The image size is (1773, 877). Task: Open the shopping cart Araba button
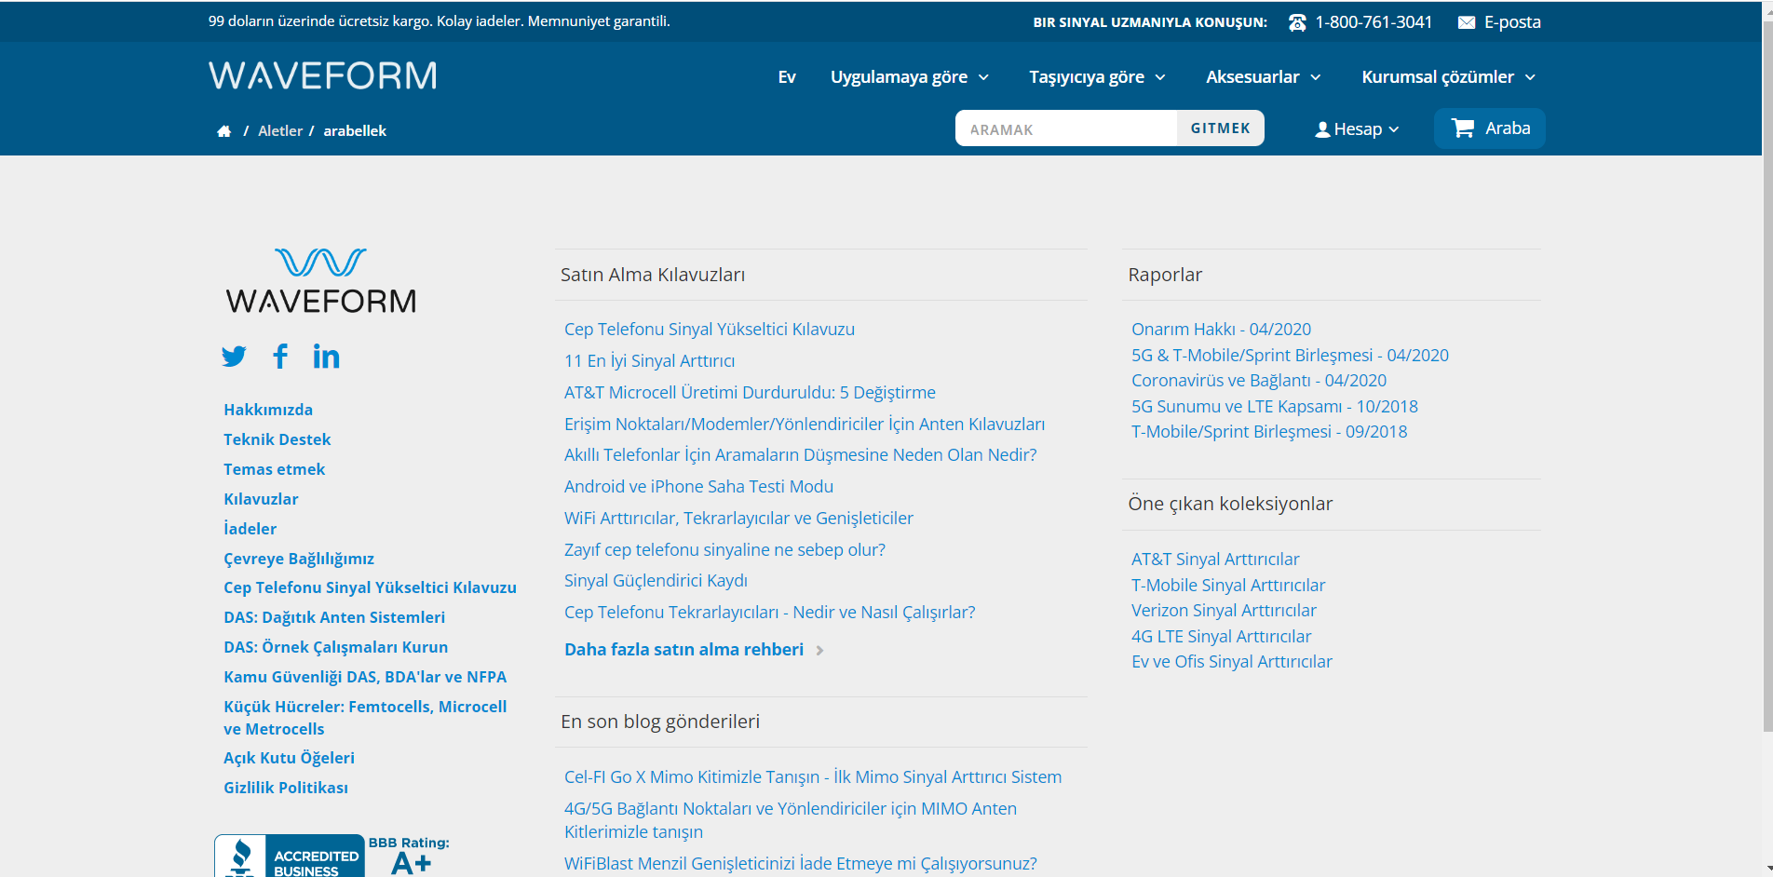(1490, 128)
